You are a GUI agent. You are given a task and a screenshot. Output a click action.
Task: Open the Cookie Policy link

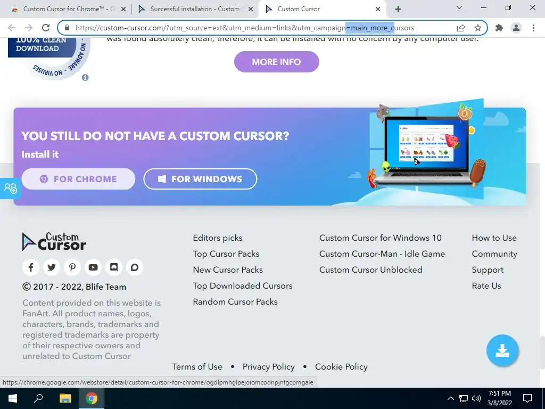(341, 367)
